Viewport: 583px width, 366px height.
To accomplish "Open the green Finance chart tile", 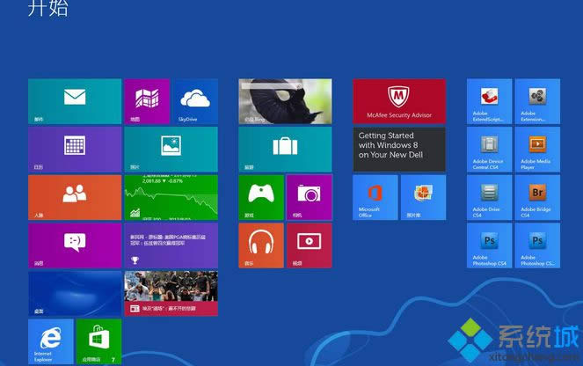I will click(x=171, y=197).
